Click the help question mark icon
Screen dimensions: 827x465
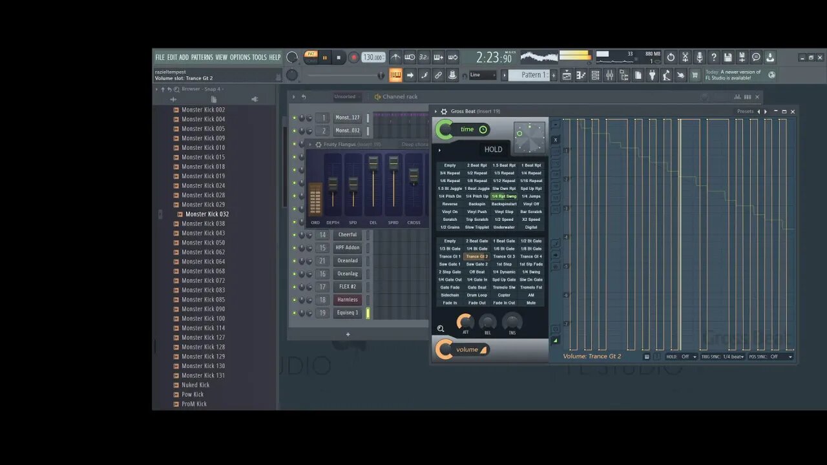(713, 57)
